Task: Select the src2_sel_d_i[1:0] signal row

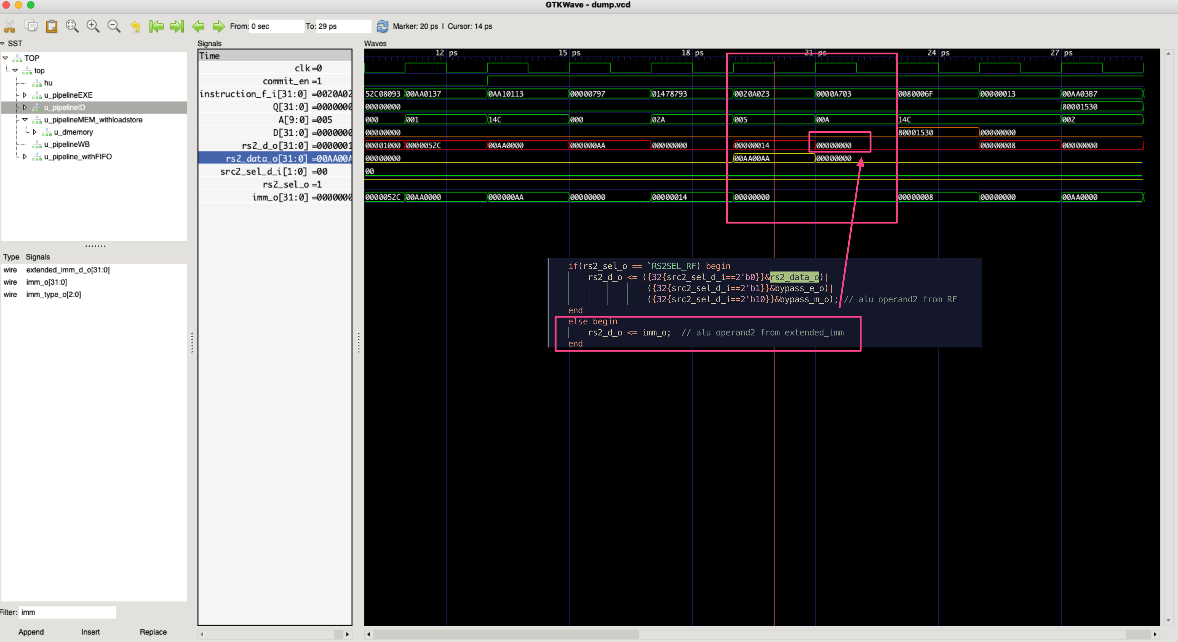Action: pyautogui.click(x=275, y=172)
